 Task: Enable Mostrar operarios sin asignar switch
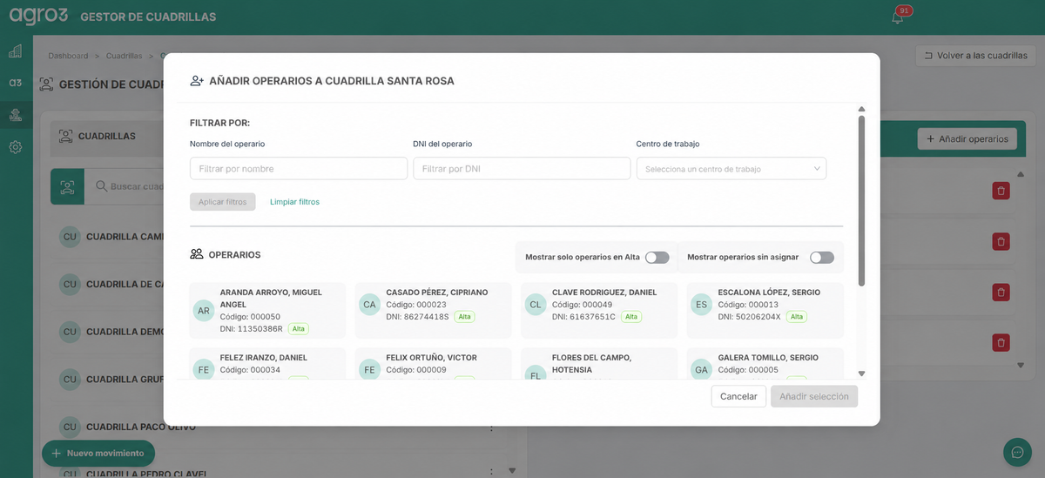[822, 258]
